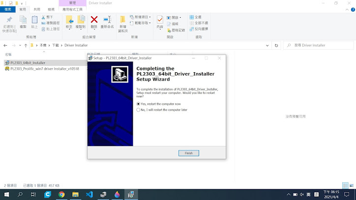This screenshot has height=200, width=356.
Task: Open the File tab in Explorer
Action: coord(8,9)
